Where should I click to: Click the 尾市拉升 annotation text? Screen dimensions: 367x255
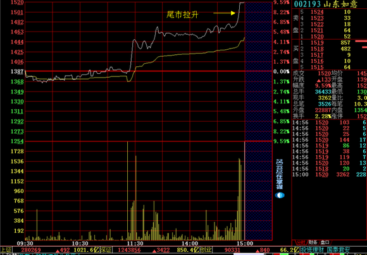pos(183,15)
